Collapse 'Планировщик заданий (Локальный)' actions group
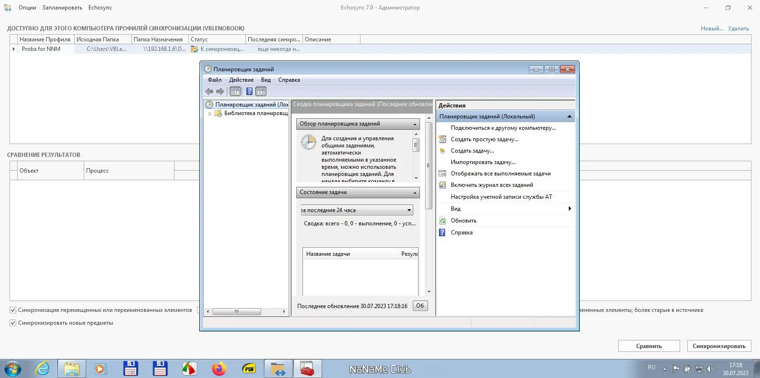Viewport: 760px width, 378px height. point(569,116)
